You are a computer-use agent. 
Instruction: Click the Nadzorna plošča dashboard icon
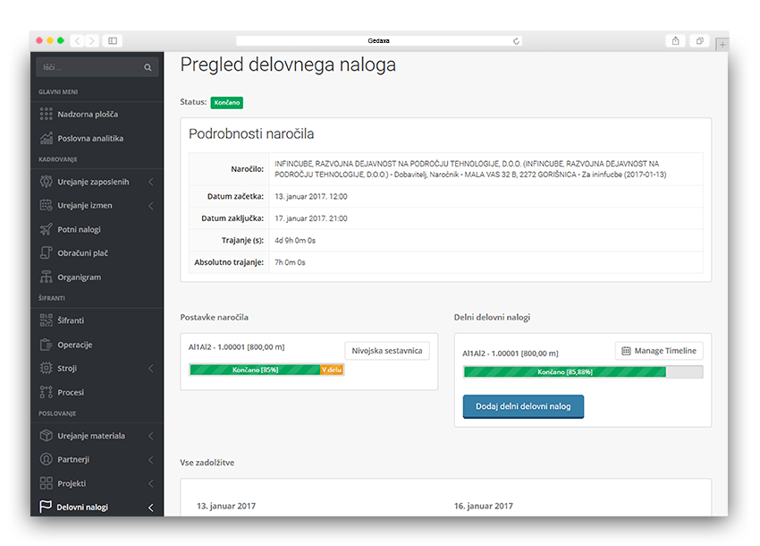point(46,115)
